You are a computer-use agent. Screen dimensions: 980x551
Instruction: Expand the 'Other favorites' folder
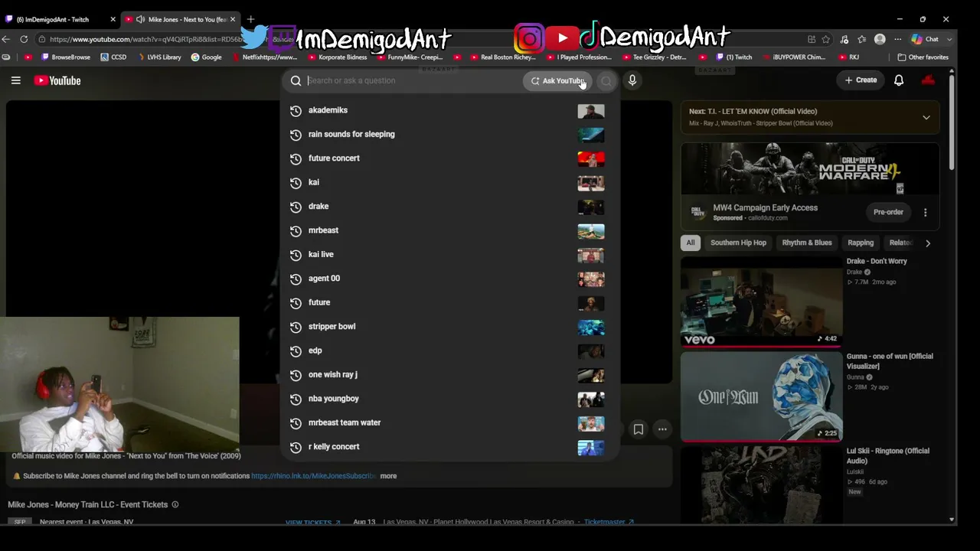coord(923,57)
